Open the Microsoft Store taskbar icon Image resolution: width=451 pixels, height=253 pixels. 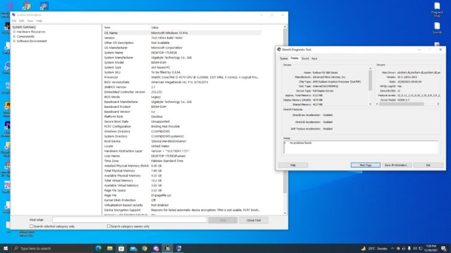click(x=121, y=249)
